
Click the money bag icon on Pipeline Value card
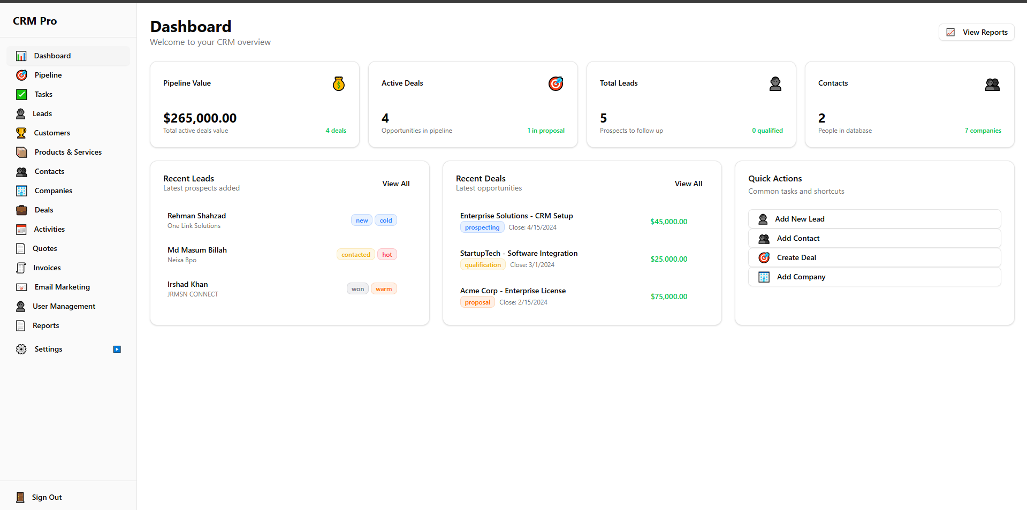pyautogui.click(x=338, y=83)
